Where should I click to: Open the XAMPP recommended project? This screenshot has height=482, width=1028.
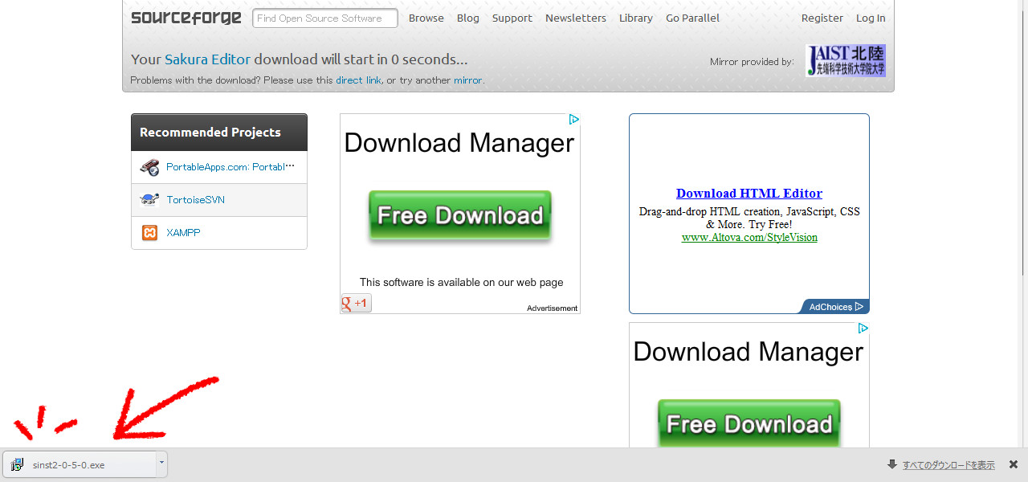pyautogui.click(x=183, y=233)
